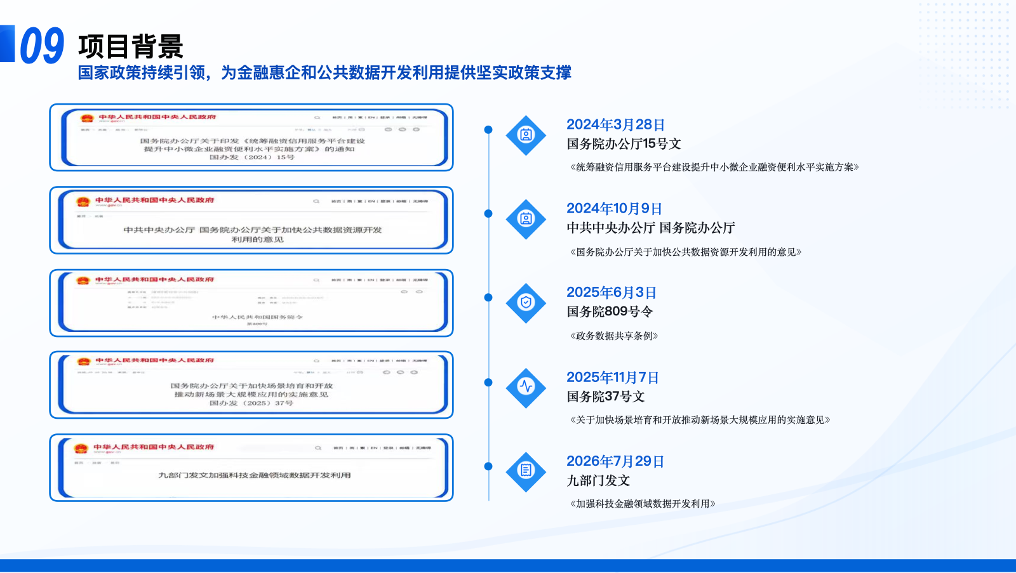Open the 国办发〔2025〕37号 screenshot card

coord(251,385)
